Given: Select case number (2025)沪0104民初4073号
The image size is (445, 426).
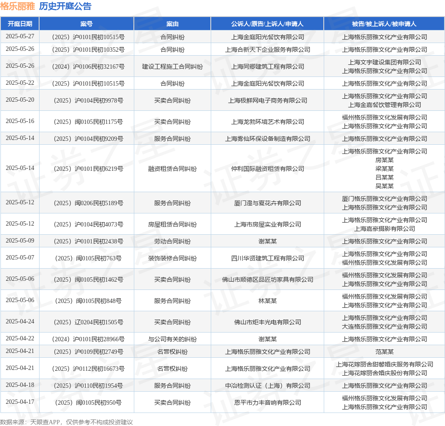Looking at the screenshot, I should [x=89, y=224].
